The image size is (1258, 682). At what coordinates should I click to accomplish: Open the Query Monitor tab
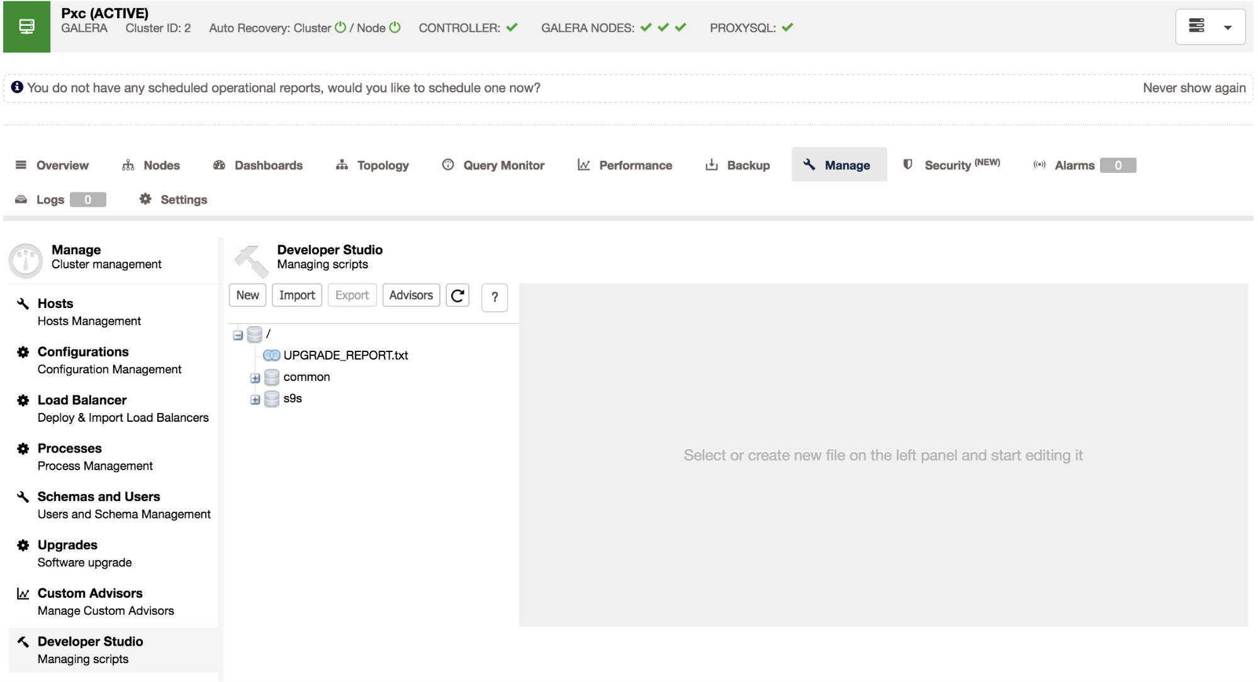[493, 165]
